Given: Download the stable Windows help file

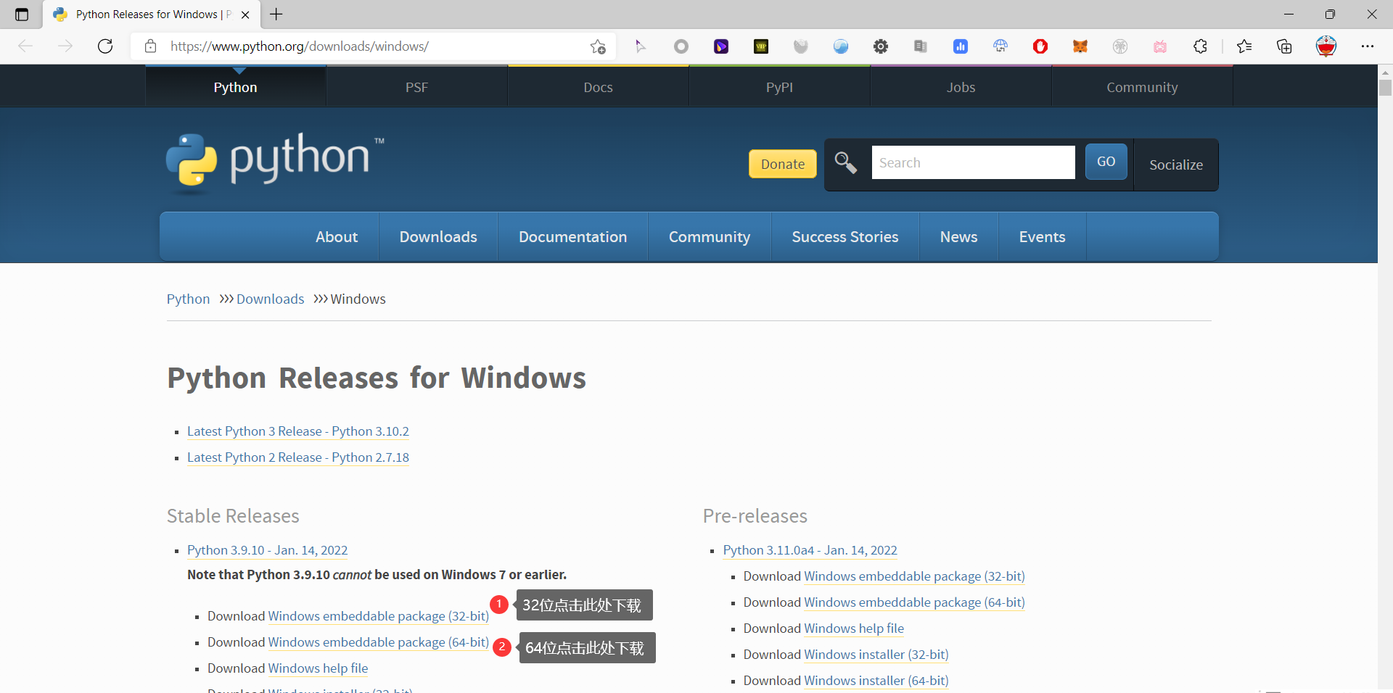Looking at the screenshot, I should 319,668.
